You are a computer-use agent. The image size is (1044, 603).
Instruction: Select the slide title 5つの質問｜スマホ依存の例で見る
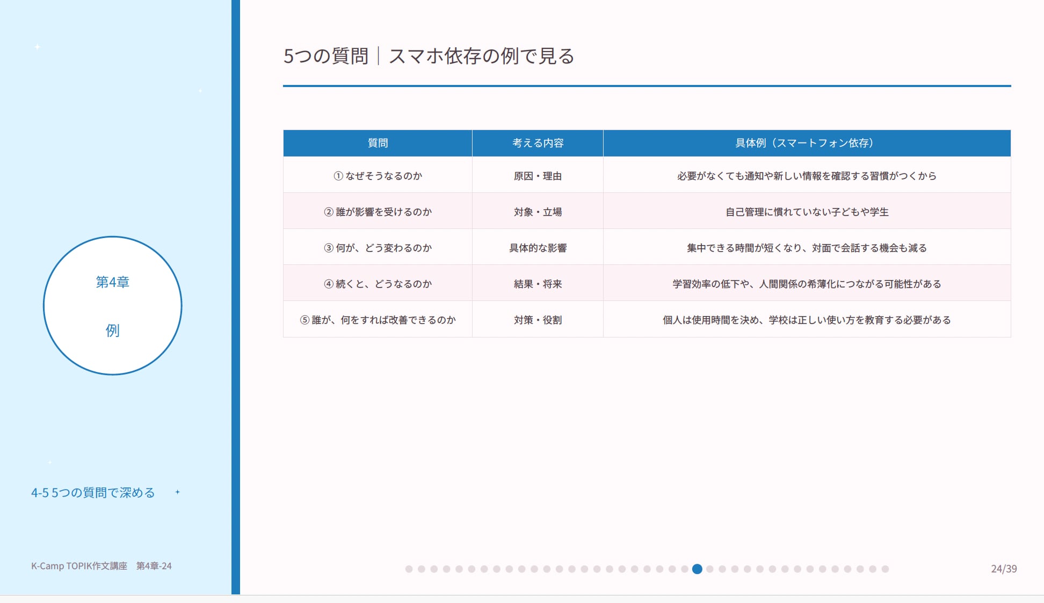coord(429,56)
